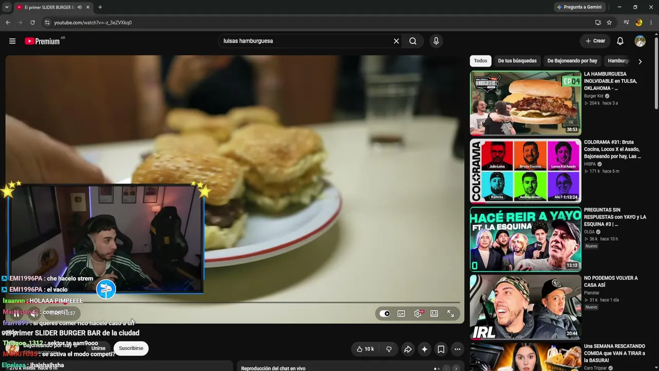The height and width of the screenshot is (371, 659).
Task: Focus the address bar URL
Action: pos(93,23)
